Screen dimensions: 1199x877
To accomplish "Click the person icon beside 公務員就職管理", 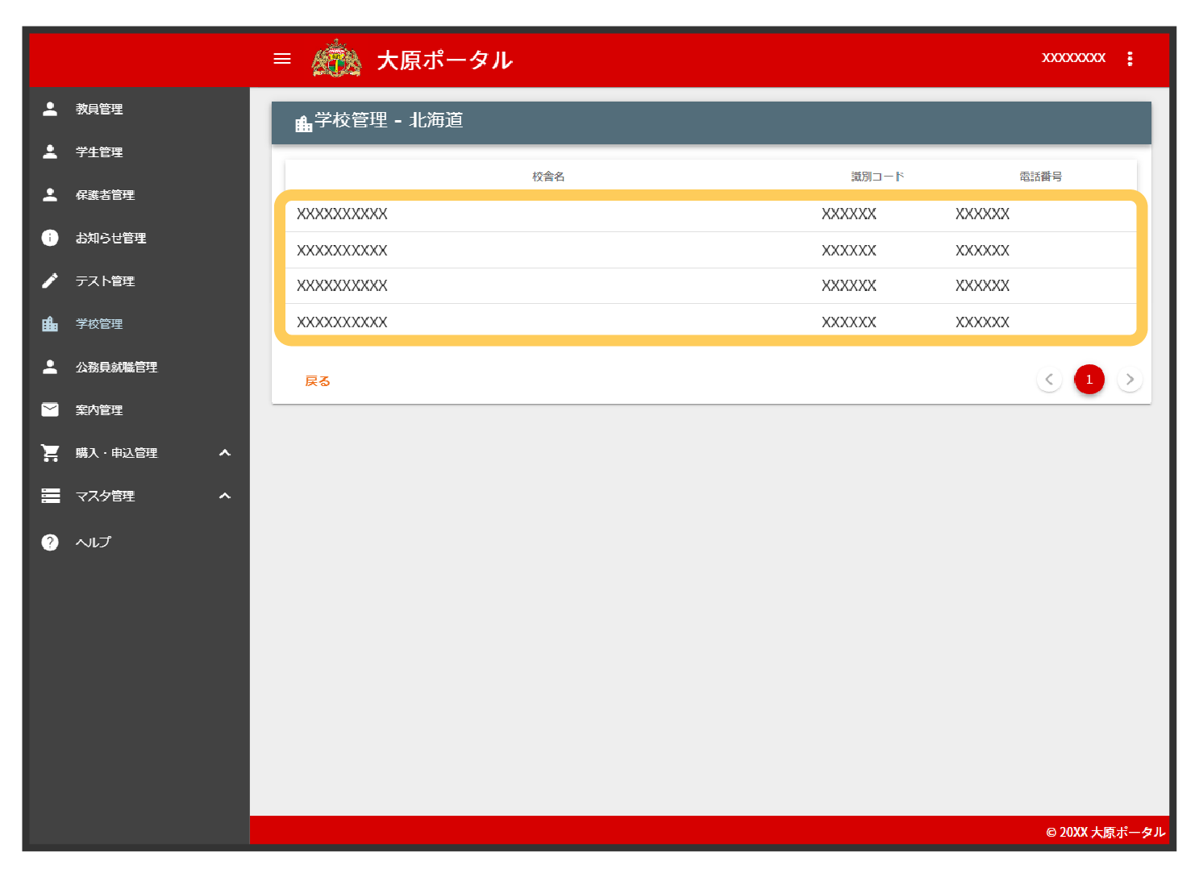I will [x=50, y=367].
